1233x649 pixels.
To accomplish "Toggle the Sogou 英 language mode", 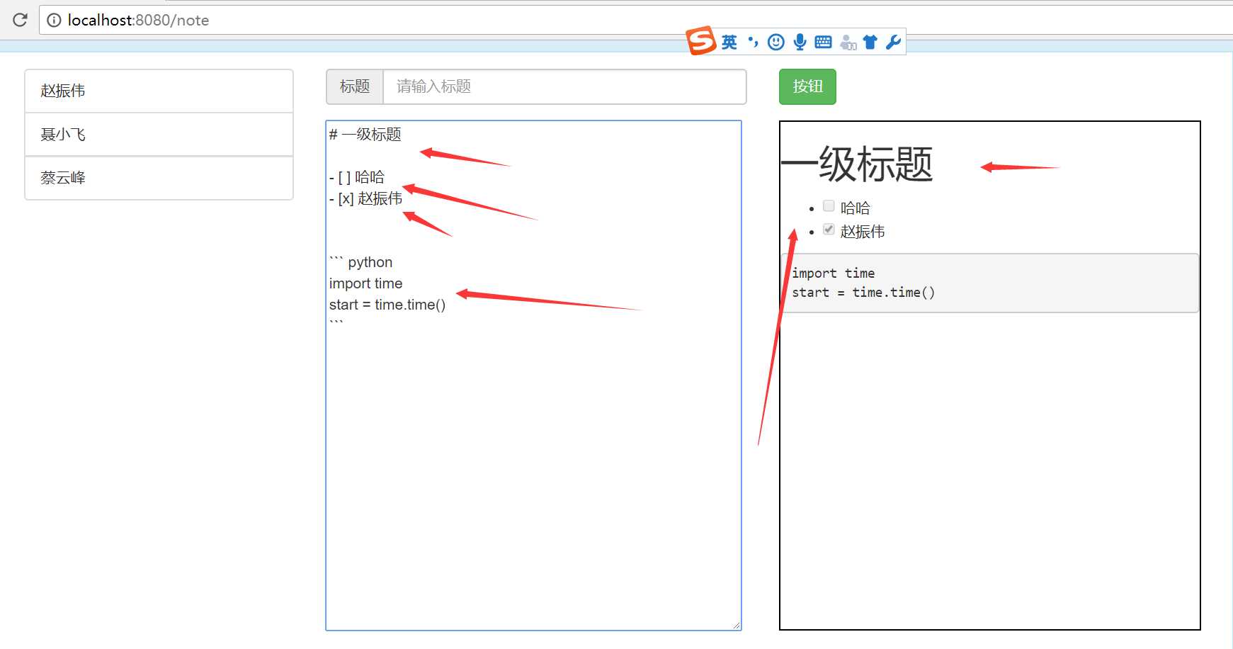I will (729, 43).
